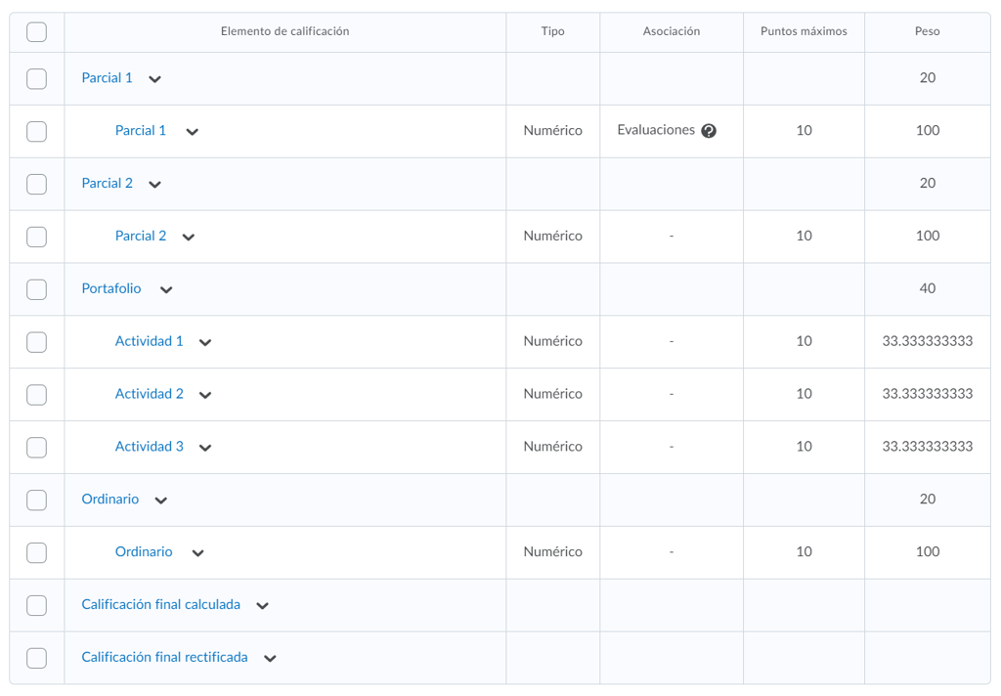Click the Peso column header
Screen dimensions: 1001x696
point(927,31)
